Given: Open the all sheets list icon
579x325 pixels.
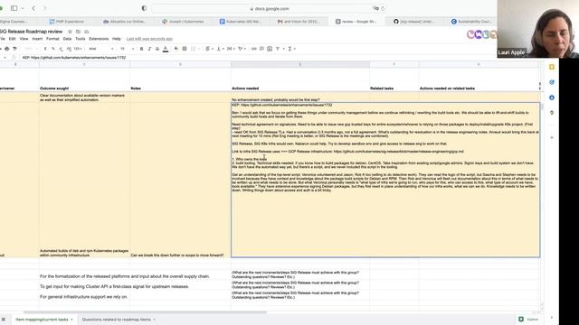Looking at the screenshot, I should click(x=4, y=320).
